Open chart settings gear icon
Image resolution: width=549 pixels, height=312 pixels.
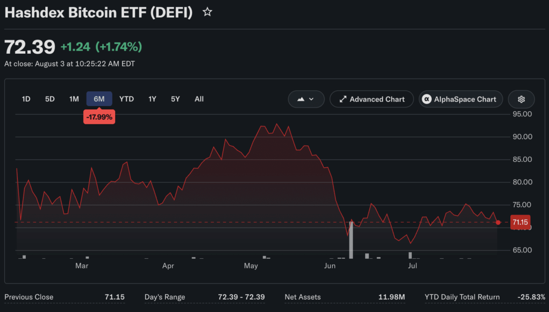pyautogui.click(x=521, y=99)
